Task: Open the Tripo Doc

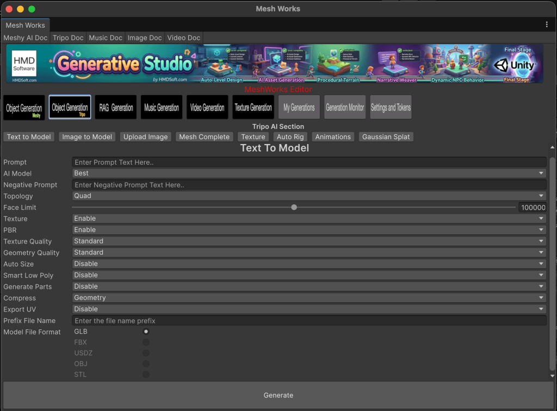Action: (x=68, y=38)
